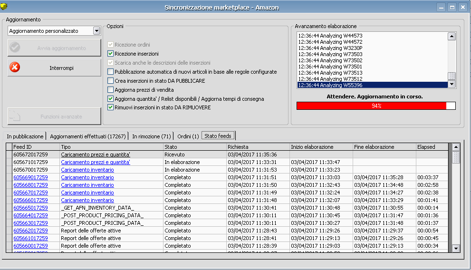Screen dimensions: 471x270
Task: Click the red 94% progress bar
Action: 376,106
